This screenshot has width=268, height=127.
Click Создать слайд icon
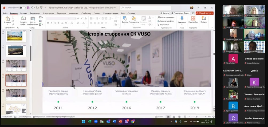[23, 18]
